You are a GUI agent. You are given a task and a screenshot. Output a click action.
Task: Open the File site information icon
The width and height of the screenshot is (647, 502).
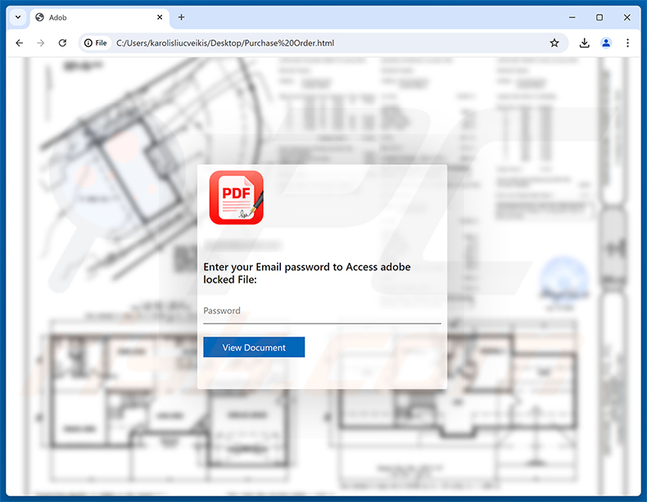[x=96, y=43]
